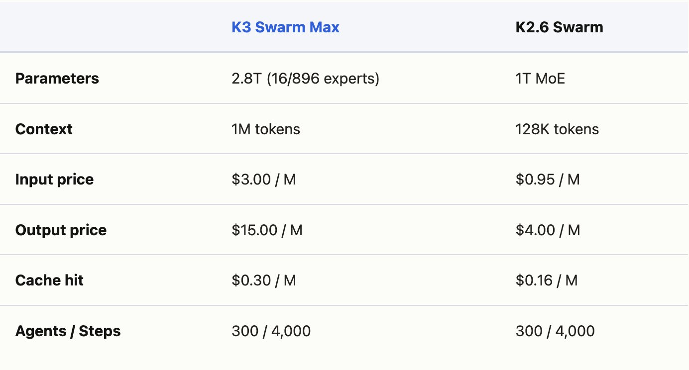Screen dimensions: 689x370
Task: Select the Input price row label
Action: pyautogui.click(x=54, y=180)
